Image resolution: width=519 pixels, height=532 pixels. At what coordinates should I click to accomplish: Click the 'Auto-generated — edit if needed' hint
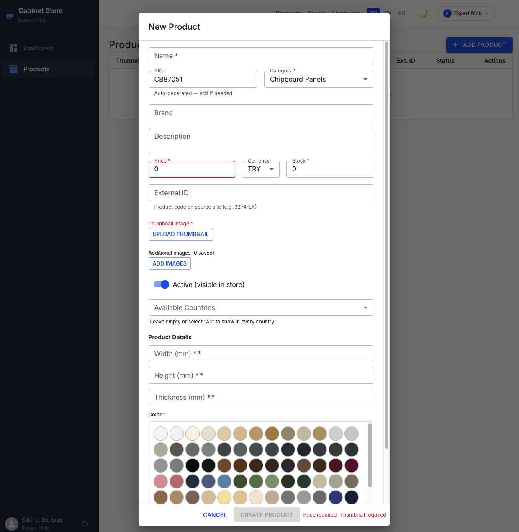[193, 93]
